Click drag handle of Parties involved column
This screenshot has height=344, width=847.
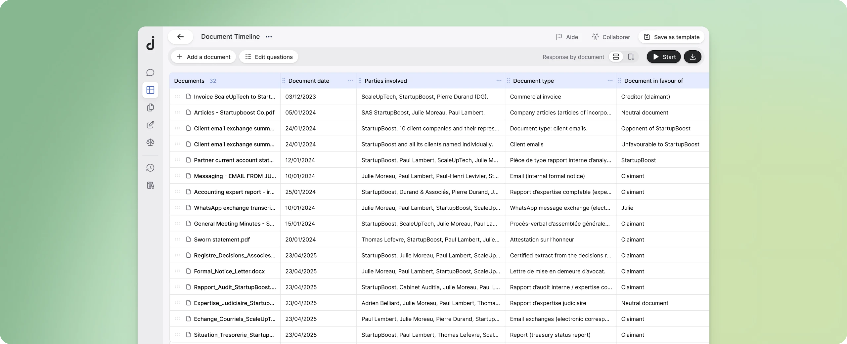(360, 81)
